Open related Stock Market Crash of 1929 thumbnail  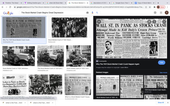(108, 85)
